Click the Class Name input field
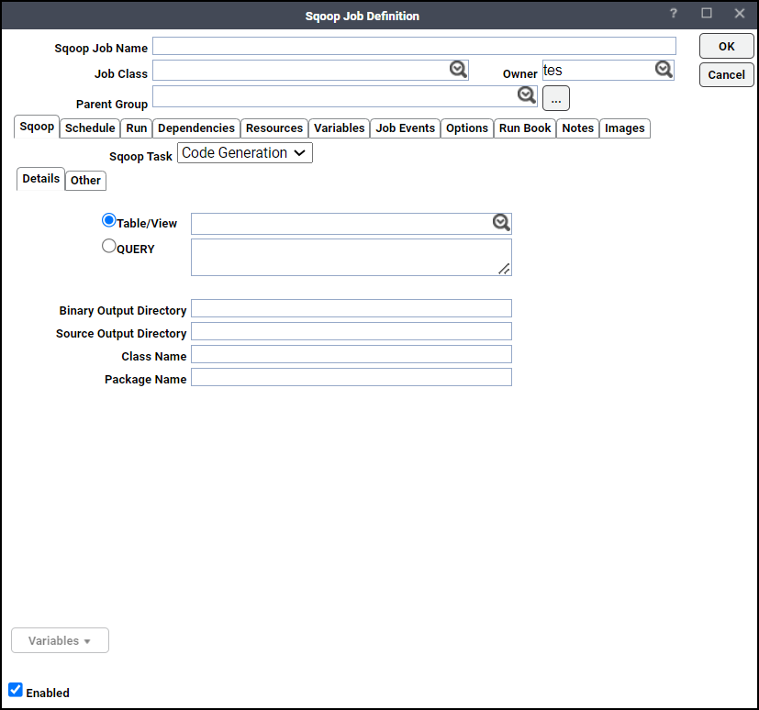 [x=352, y=354]
